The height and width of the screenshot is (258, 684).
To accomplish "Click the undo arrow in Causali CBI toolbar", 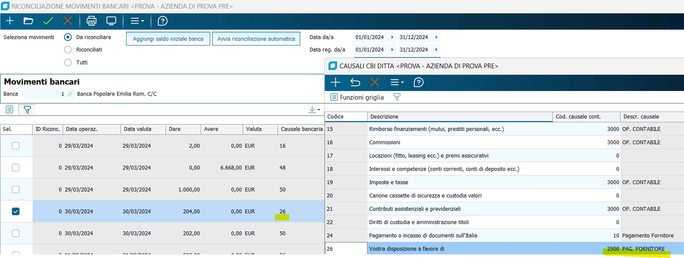I will coord(355,82).
